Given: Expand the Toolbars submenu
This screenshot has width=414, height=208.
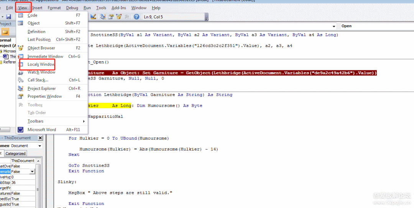Looking at the screenshot, I should click(x=52, y=121).
